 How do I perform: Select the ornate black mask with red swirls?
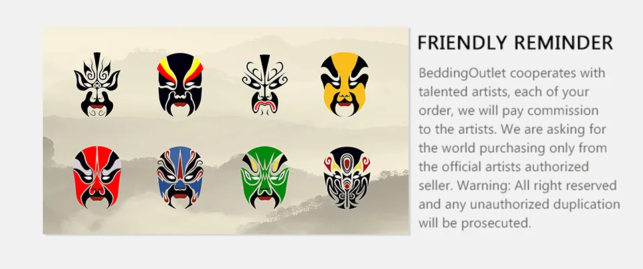[x=347, y=178]
